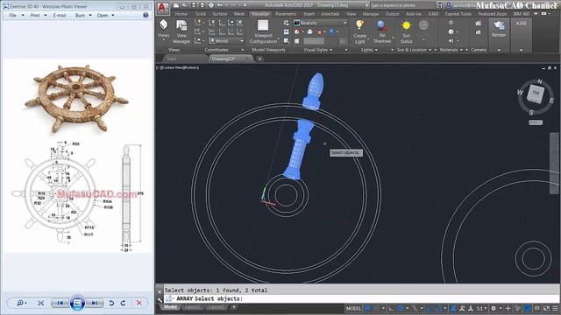Open Viewport Configuration in Model Viewports
Image resolution: width=561 pixels, height=315 pixels.
click(263, 31)
